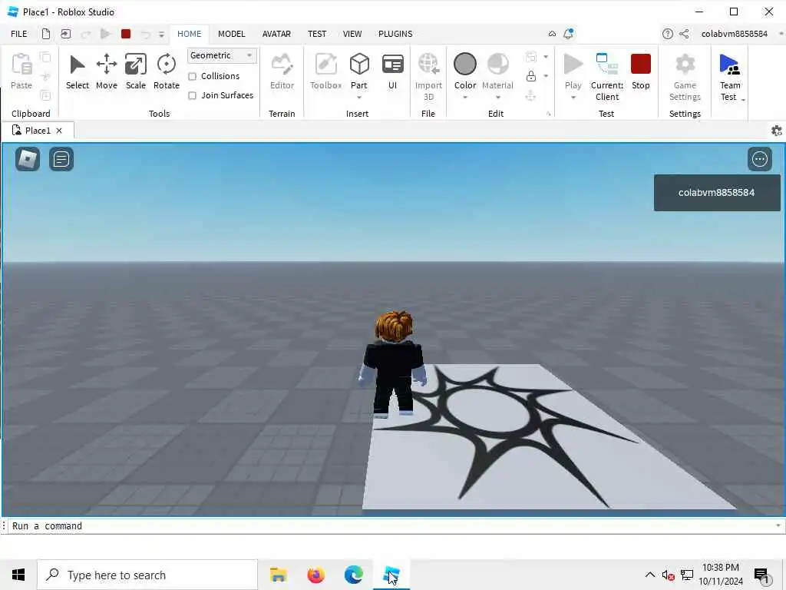Select the Place1 document tab

(38, 131)
